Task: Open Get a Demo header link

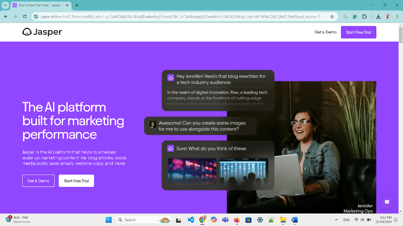Action: tap(325, 32)
